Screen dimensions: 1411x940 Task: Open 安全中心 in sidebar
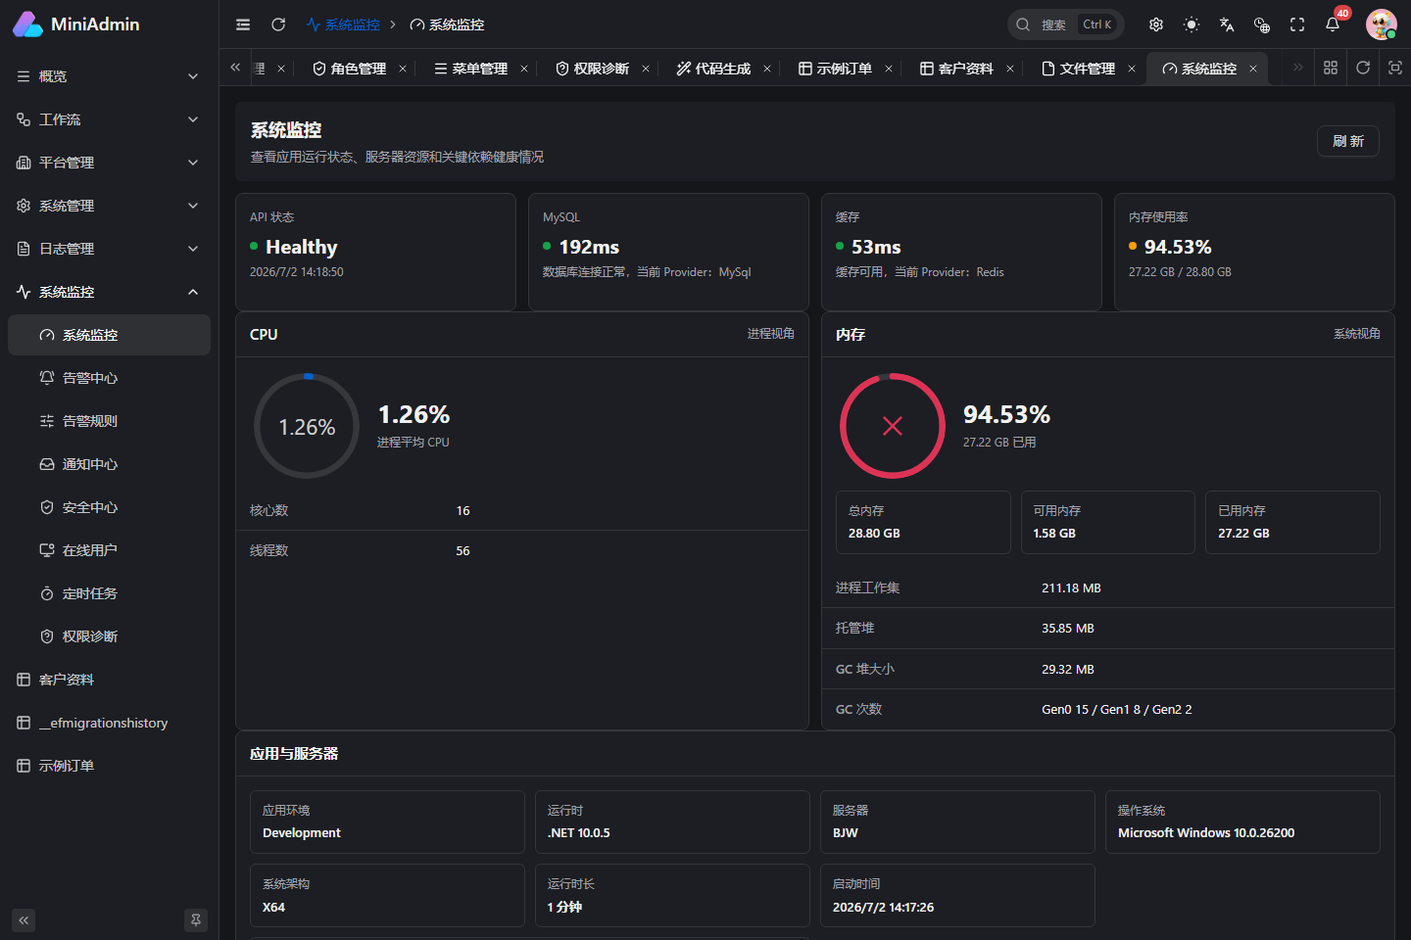coord(109,507)
